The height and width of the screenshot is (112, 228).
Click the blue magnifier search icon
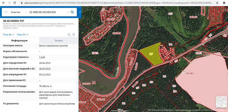pyautogui.click(x=72, y=12)
